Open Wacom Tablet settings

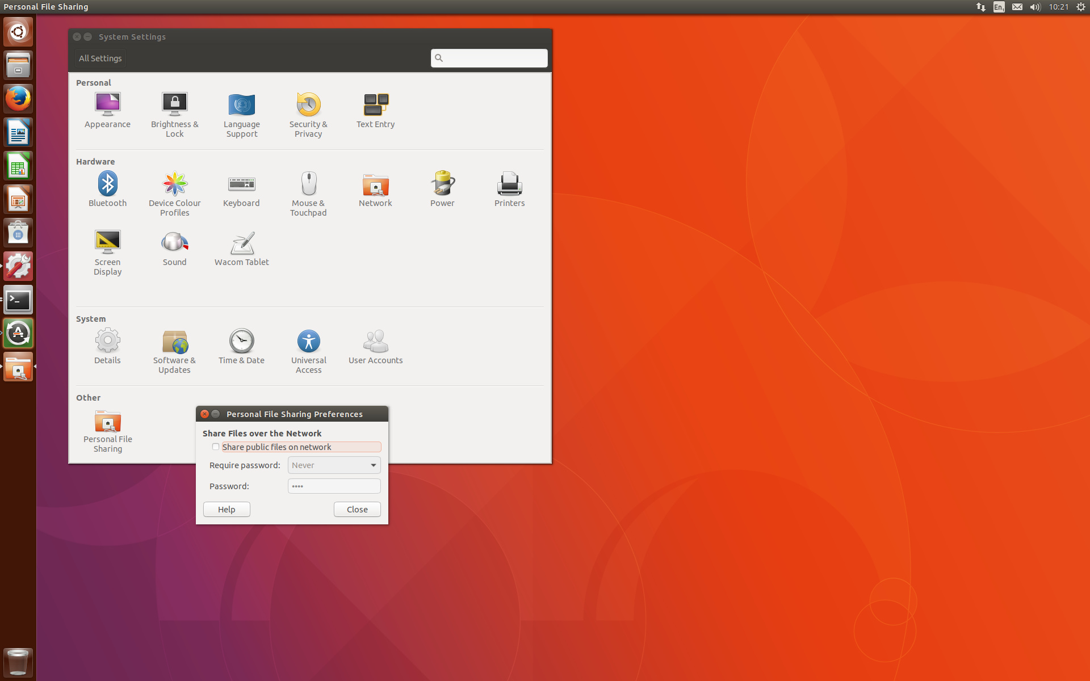241,243
